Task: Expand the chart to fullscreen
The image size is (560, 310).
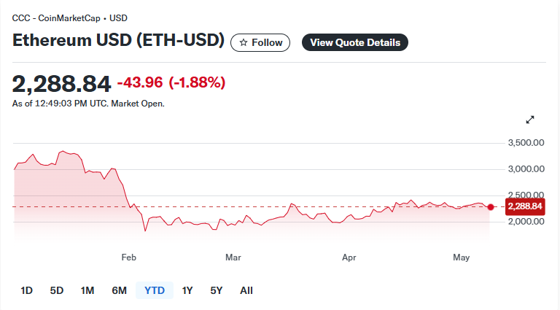Action: 530,120
